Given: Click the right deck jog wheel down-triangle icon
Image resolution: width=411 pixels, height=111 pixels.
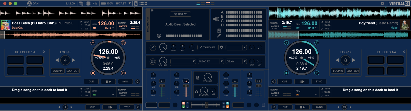Looking at the screenshot, I should (x=286, y=42).
